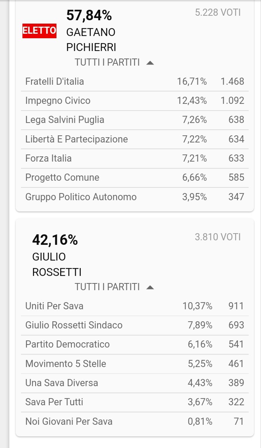Collapse Gaetano Pichierri's party list arrow
The width and height of the screenshot is (261, 448).
pyautogui.click(x=150, y=63)
